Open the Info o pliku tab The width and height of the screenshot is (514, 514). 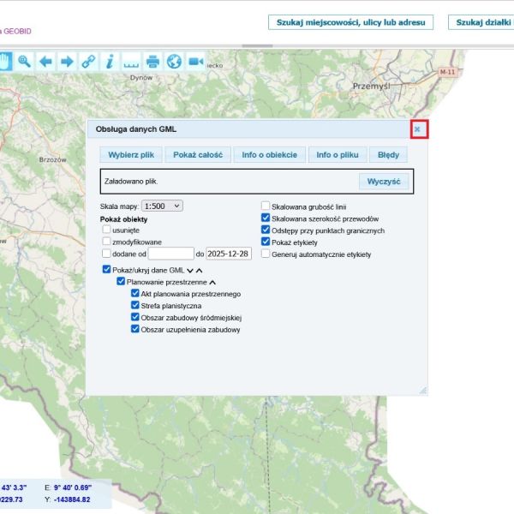coord(336,155)
